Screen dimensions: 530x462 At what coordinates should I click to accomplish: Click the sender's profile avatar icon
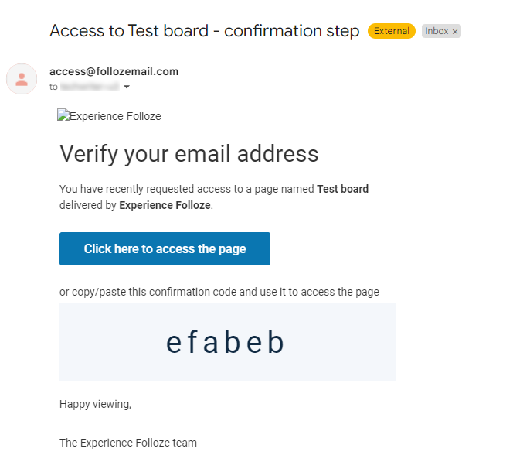[x=22, y=79]
